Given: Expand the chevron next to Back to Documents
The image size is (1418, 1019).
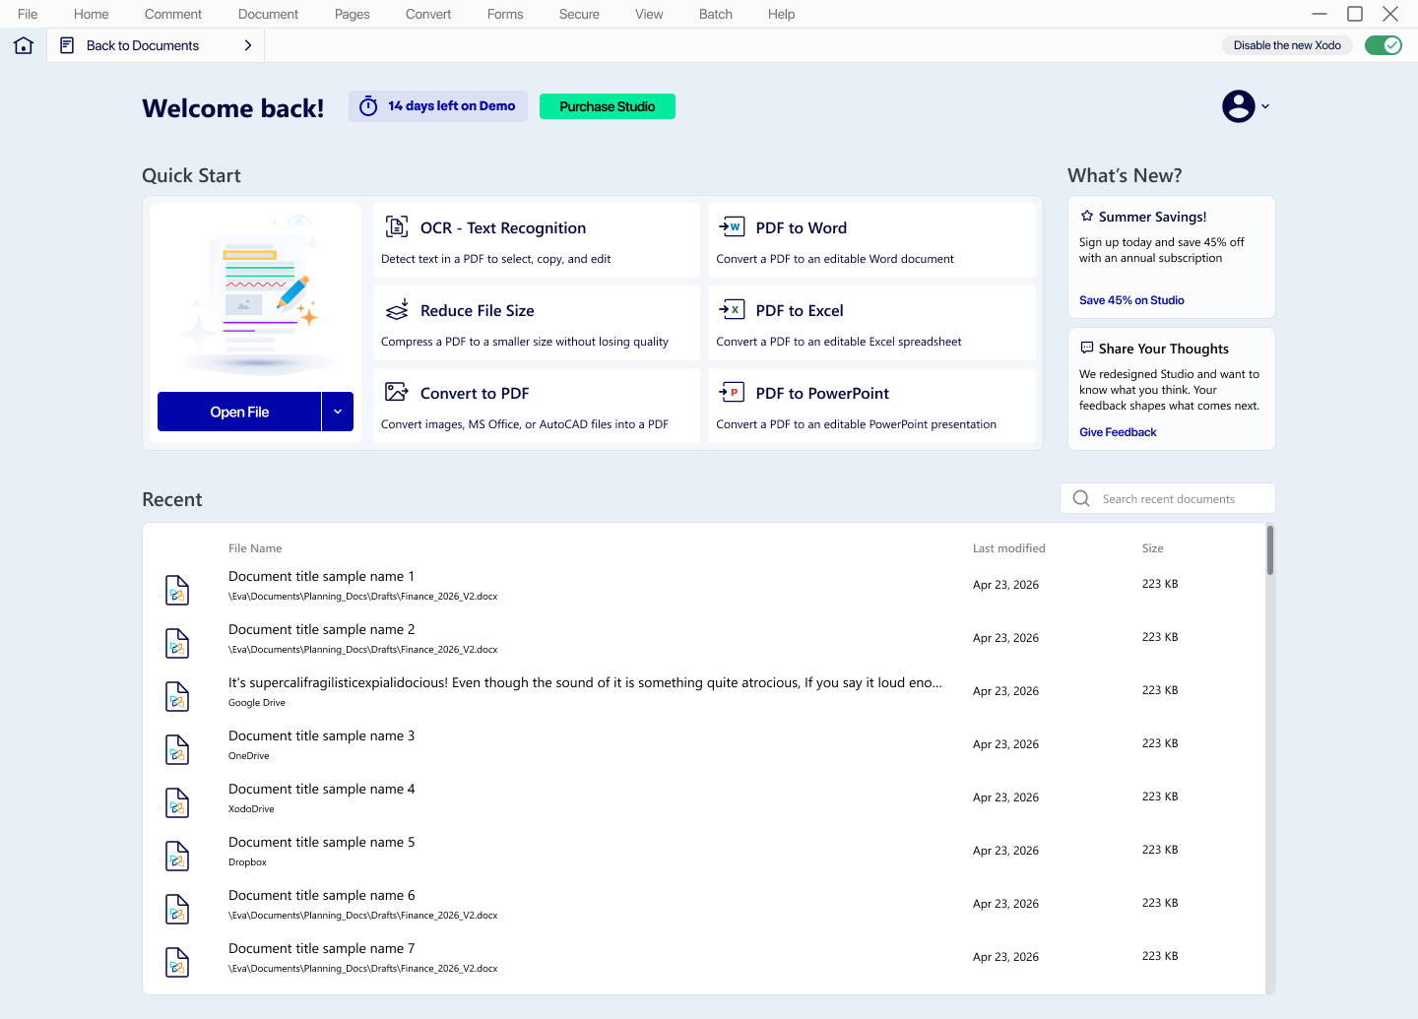Looking at the screenshot, I should (248, 45).
